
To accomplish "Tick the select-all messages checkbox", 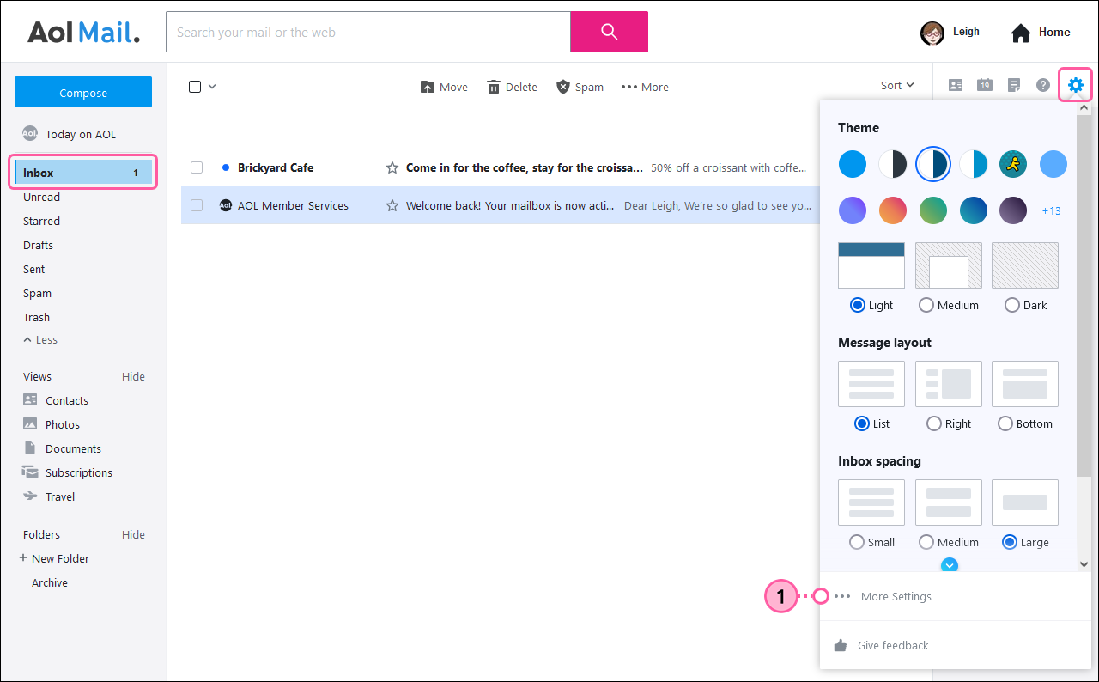I will click(x=195, y=87).
